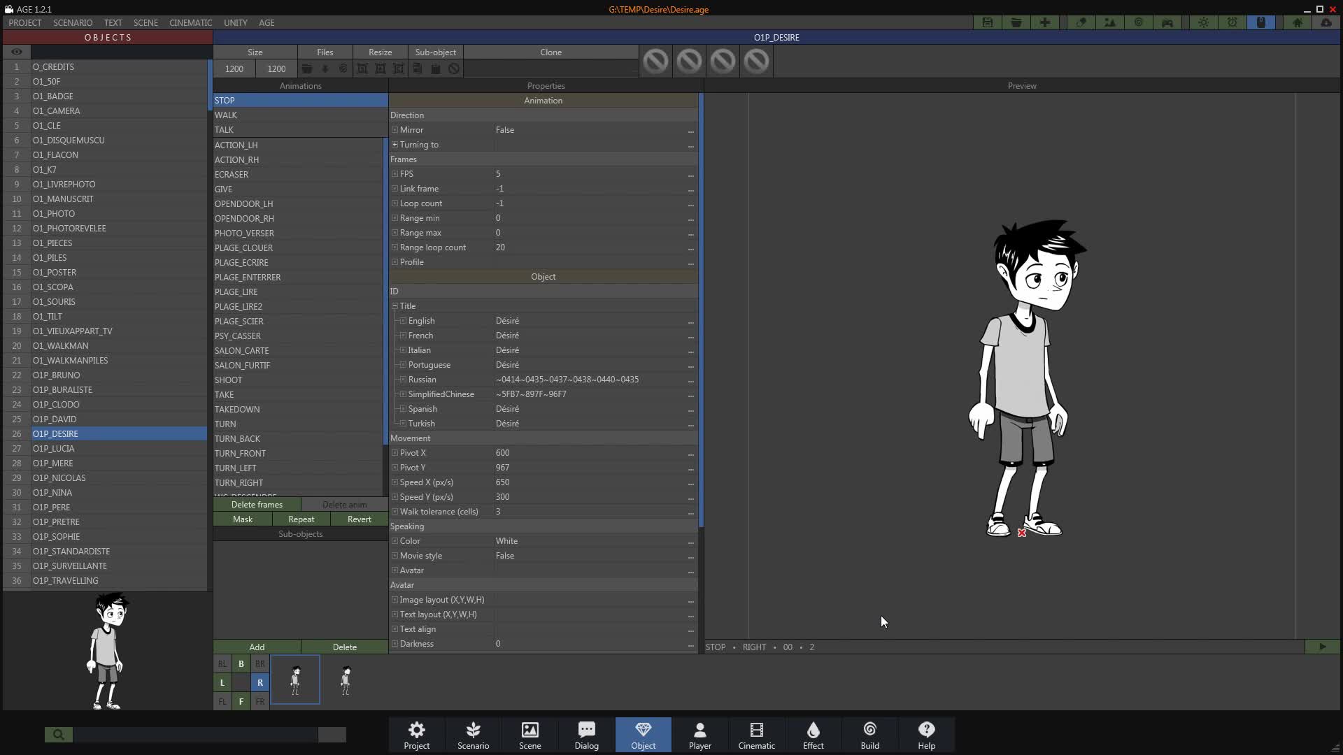Expand the Turning to property
The width and height of the screenshot is (1343, 755).
(x=395, y=145)
